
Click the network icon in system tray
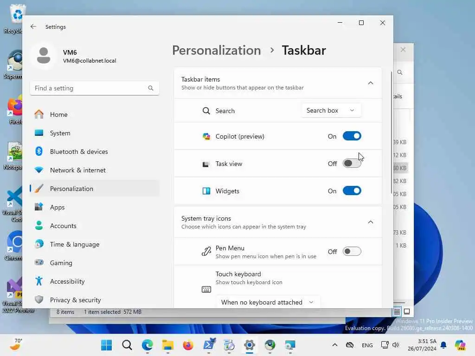point(385,345)
